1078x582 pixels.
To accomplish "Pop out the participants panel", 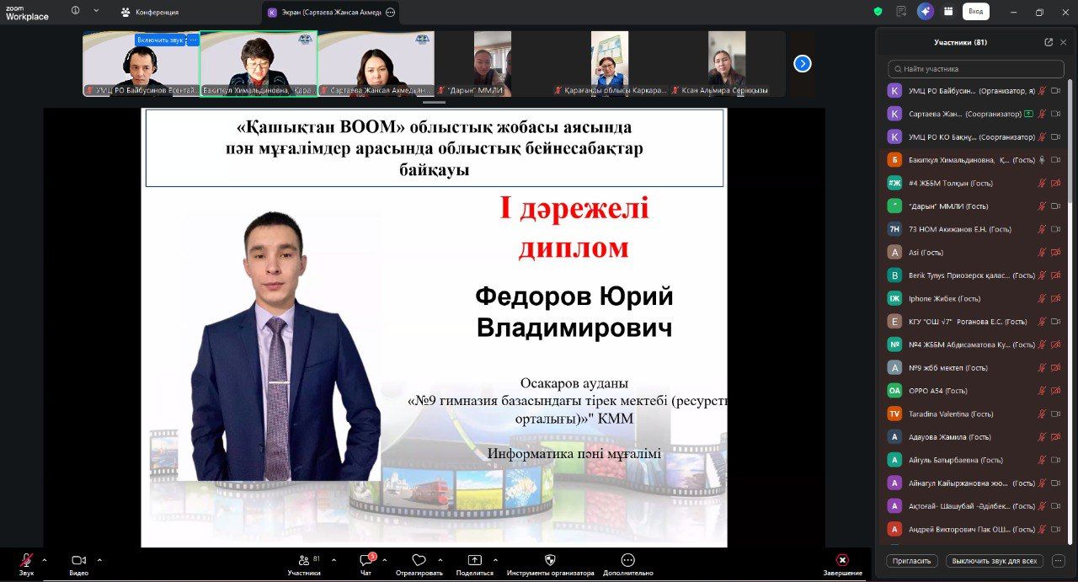I will [1049, 42].
